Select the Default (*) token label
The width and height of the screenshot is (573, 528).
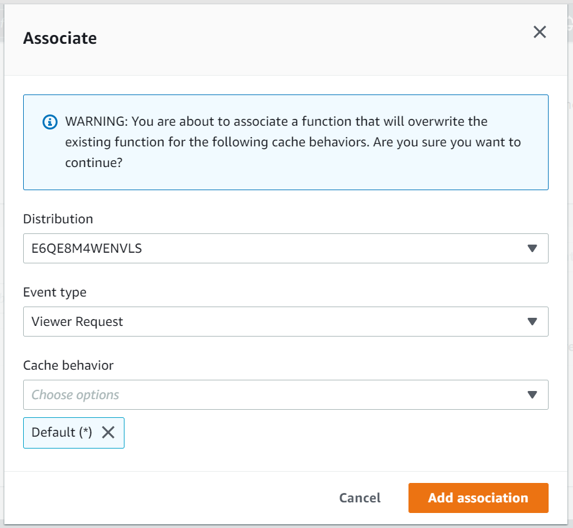[x=62, y=432]
